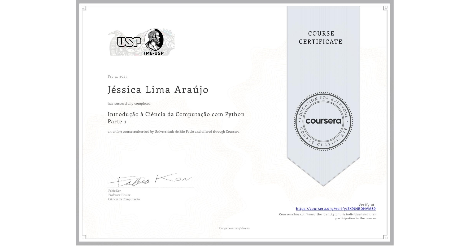
Task: Click the printed name 'Fabio Kon'
Action: (x=115, y=191)
